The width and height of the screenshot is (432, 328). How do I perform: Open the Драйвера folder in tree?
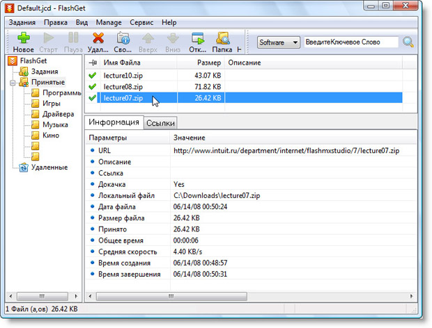pyautogui.click(x=58, y=114)
